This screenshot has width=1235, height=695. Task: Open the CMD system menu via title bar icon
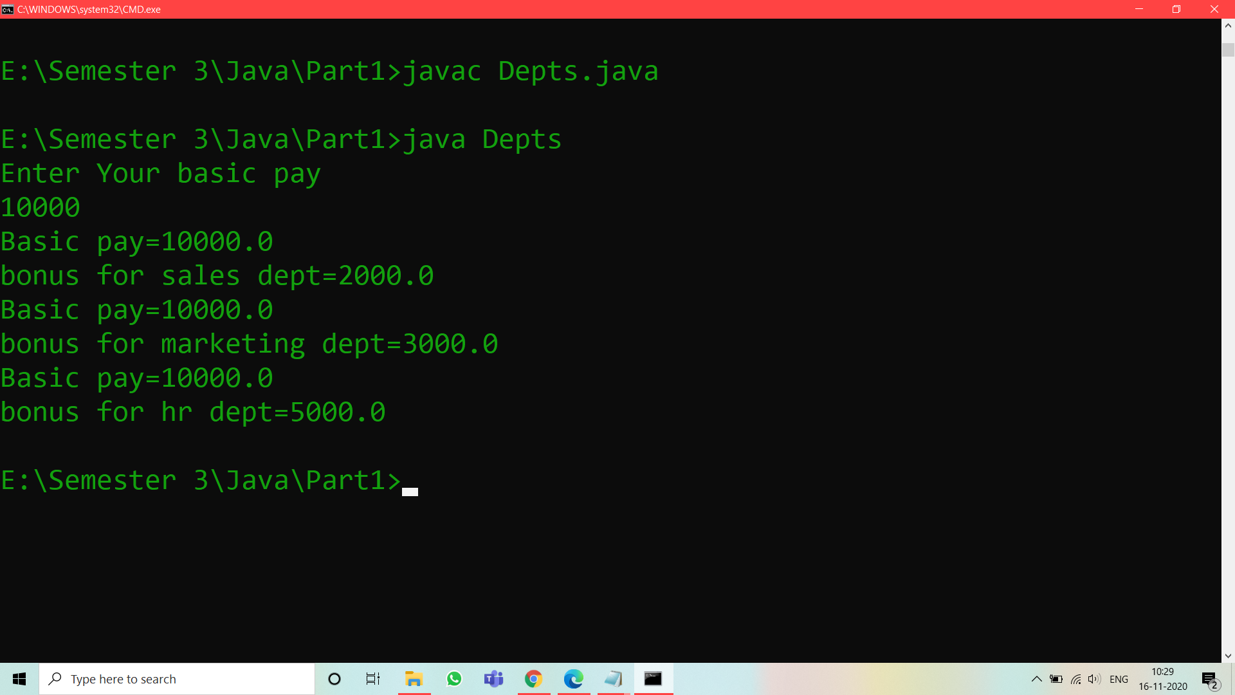tap(7, 9)
